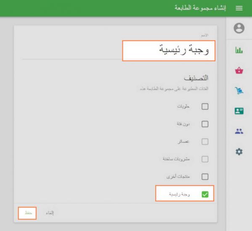Open the reports bar chart icon
252x231 pixels.
(239, 50)
